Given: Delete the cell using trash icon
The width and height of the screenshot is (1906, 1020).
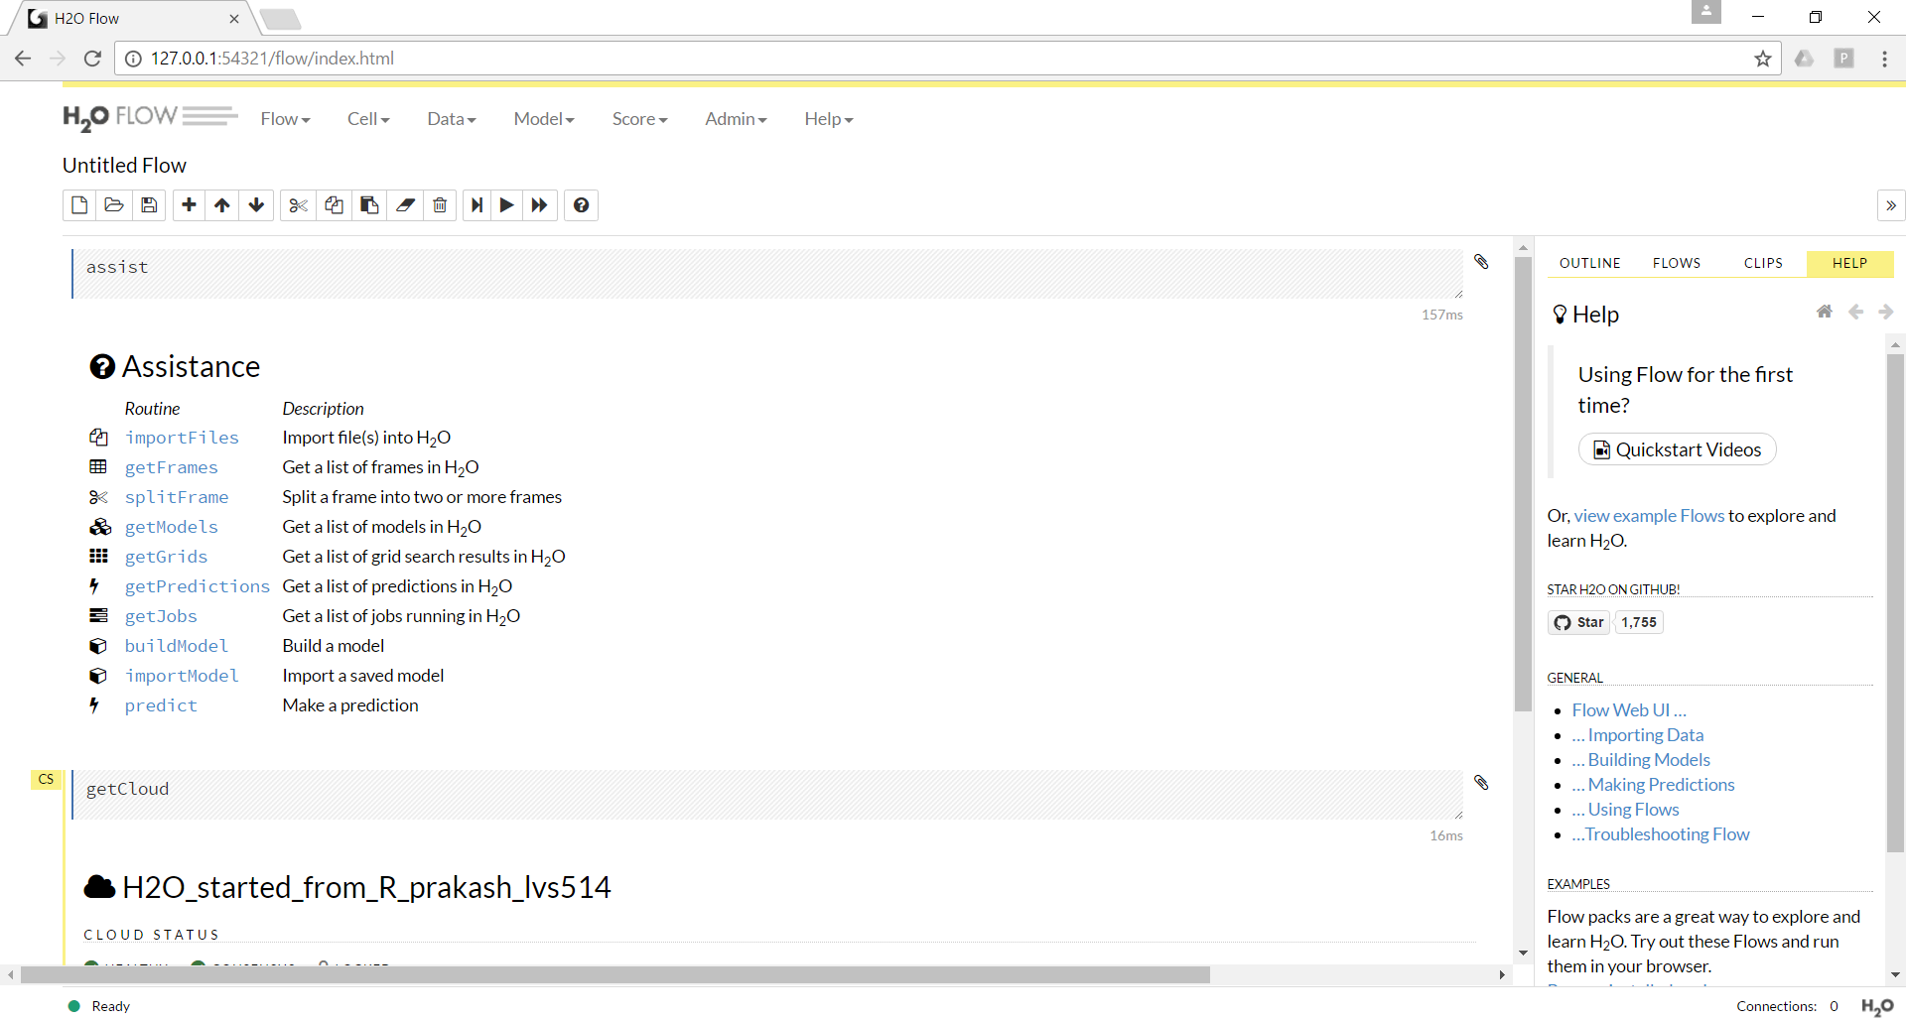Looking at the screenshot, I should 440,205.
